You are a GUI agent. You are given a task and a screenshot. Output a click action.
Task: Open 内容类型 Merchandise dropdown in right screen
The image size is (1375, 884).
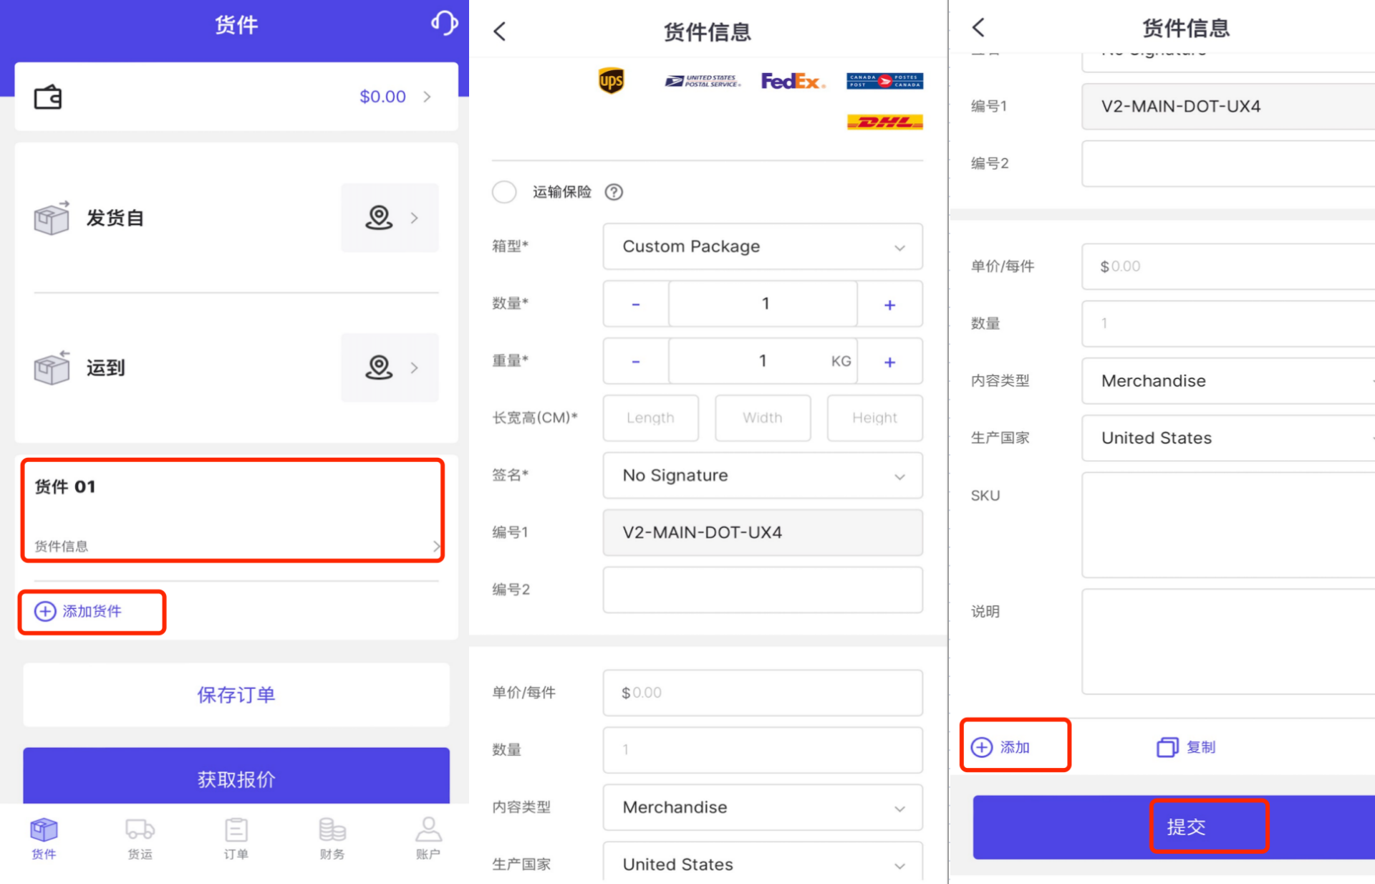1228,381
